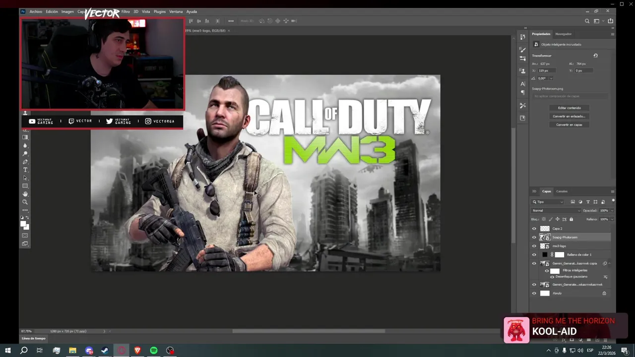Image resolution: width=635 pixels, height=357 pixels.
Task: Click Convertir en enlazado button
Action: (569, 116)
